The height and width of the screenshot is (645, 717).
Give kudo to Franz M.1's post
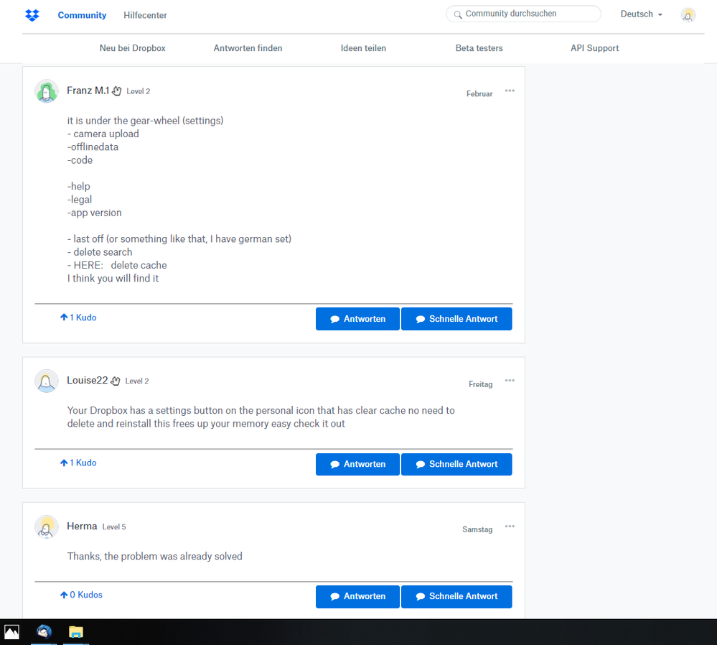[x=65, y=317]
